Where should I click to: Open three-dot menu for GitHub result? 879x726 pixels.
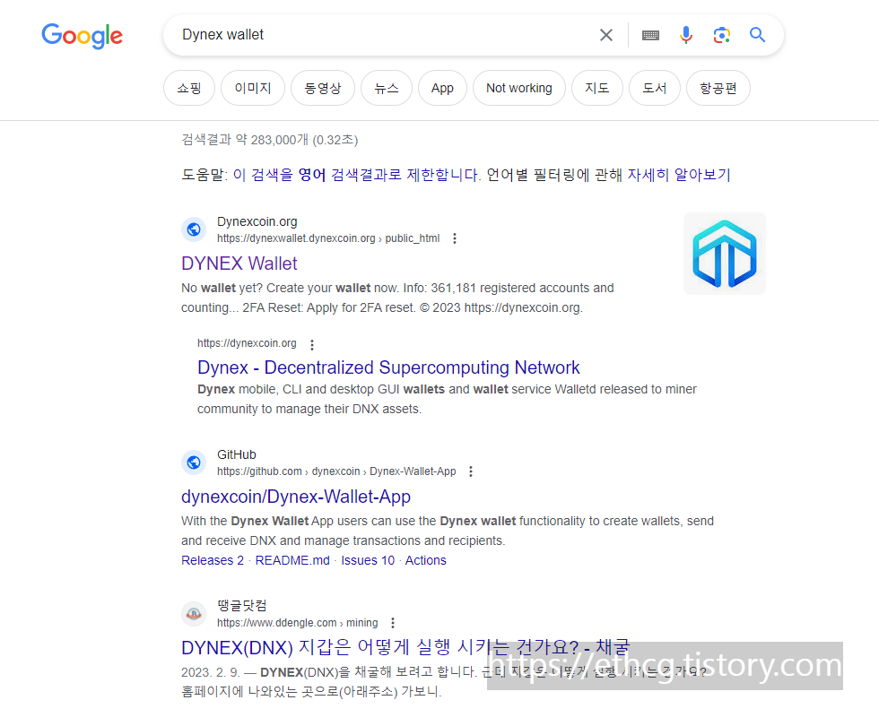[x=471, y=471]
